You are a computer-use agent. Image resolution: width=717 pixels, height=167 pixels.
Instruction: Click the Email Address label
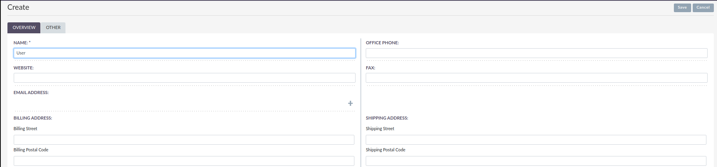click(x=31, y=93)
